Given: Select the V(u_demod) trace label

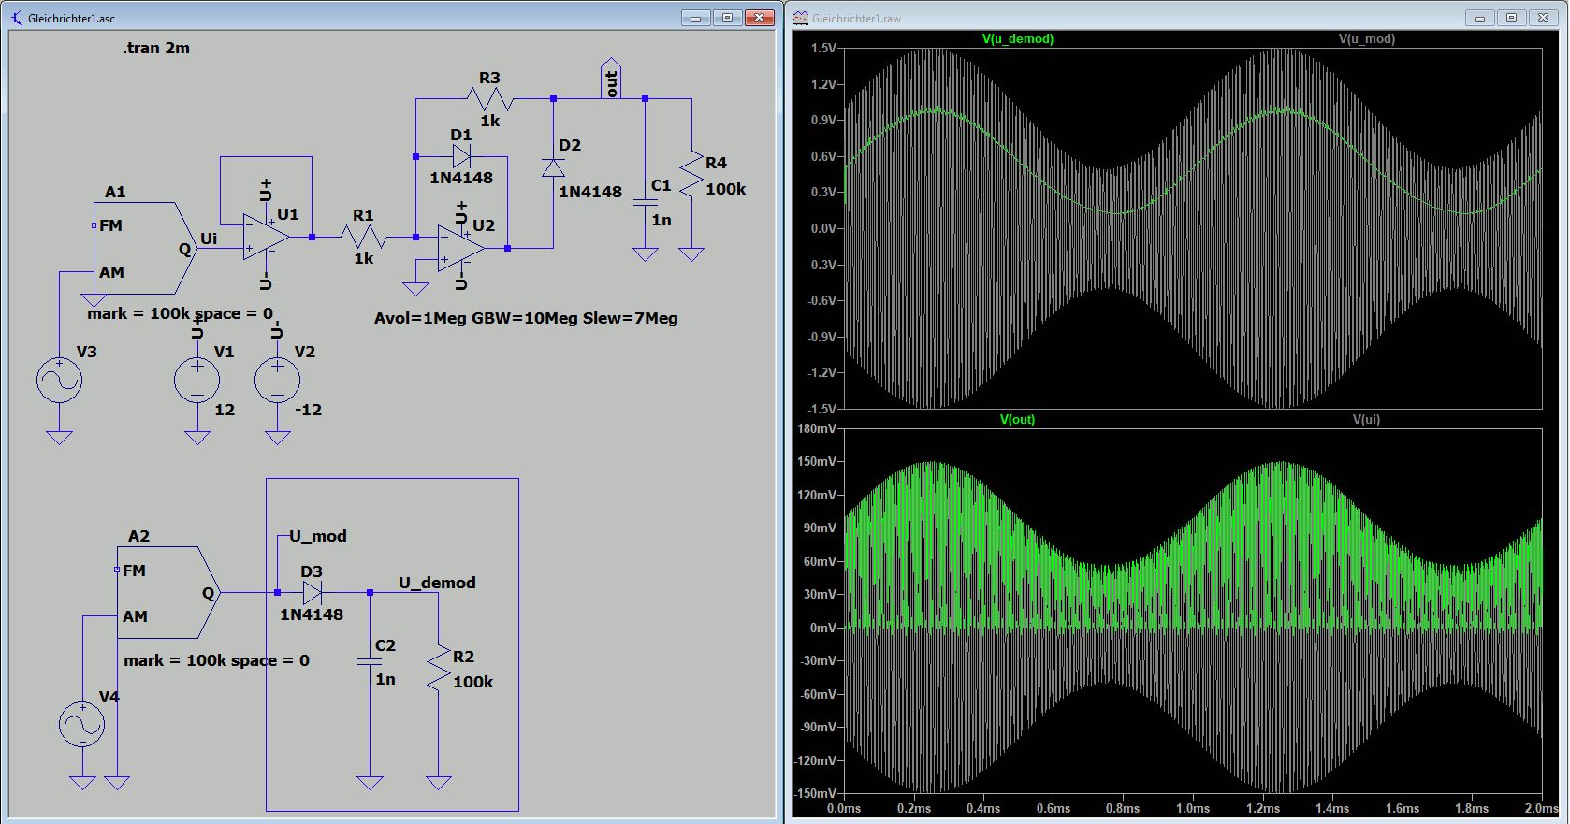Looking at the screenshot, I should 1017,39.
